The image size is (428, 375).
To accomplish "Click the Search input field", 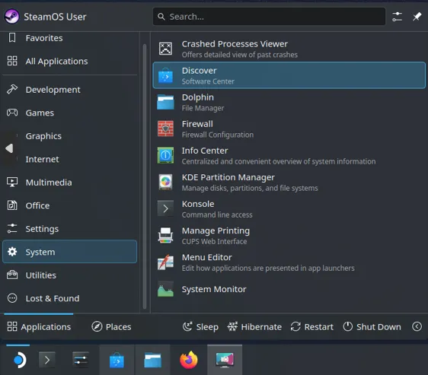I will tap(269, 17).
